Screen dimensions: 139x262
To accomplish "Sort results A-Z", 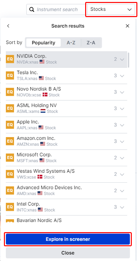I will tap(71, 43).
